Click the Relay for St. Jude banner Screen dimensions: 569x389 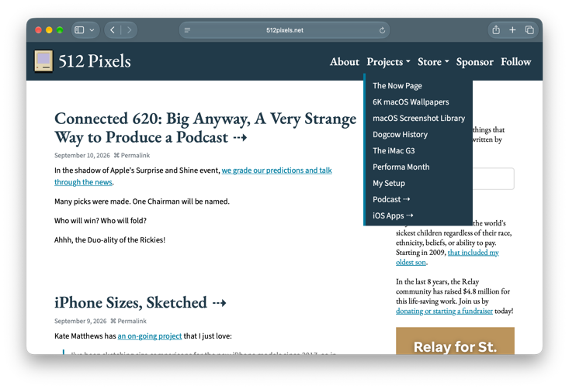[455, 341]
